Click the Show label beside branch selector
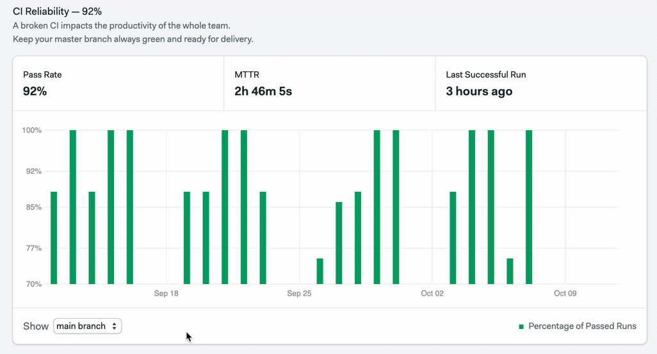The image size is (657, 354). tap(36, 326)
